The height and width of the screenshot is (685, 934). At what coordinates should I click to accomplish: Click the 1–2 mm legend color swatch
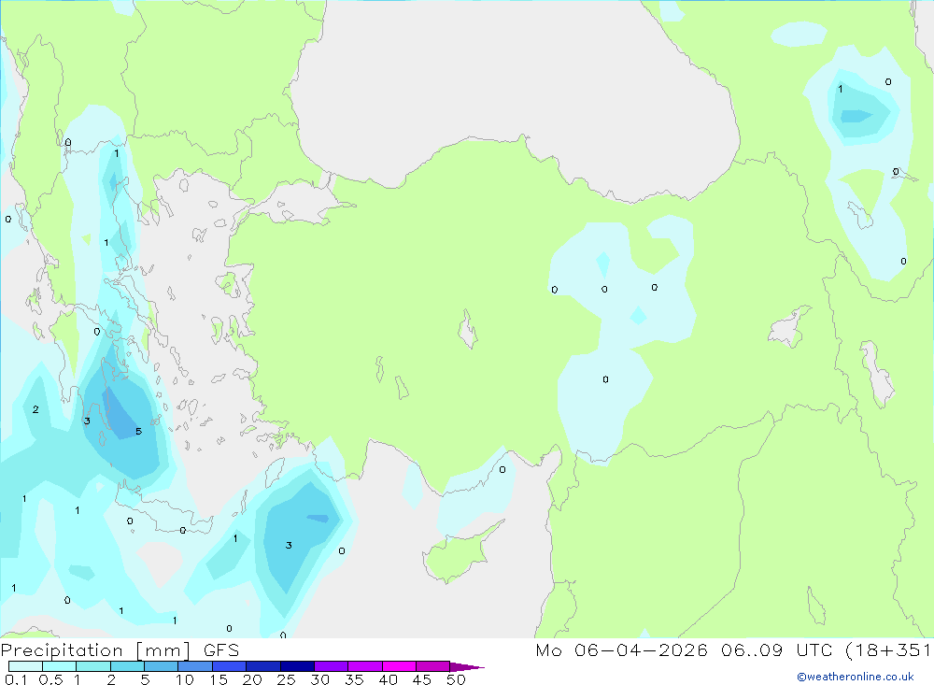click(93, 666)
